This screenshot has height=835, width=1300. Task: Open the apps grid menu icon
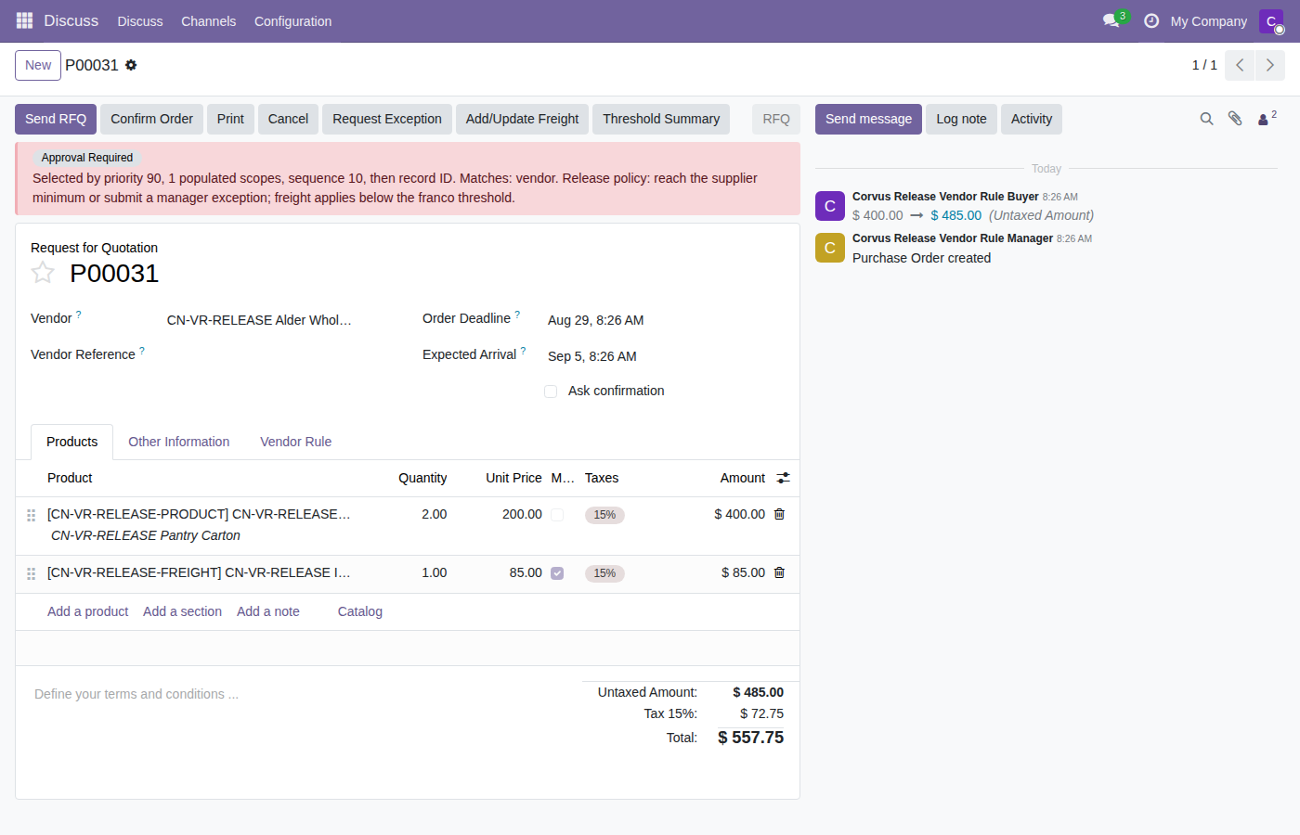click(x=24, y=20)
